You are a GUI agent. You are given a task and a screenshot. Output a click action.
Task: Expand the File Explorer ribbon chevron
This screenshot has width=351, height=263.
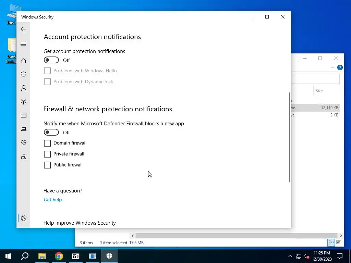(332, 67)
